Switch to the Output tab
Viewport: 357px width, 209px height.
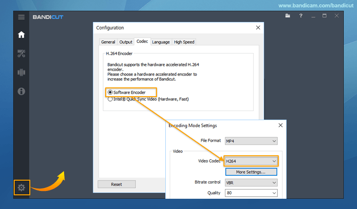point(126,42)
